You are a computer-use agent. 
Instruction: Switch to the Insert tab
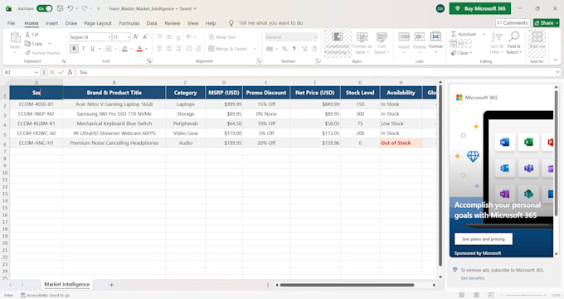coord(51,23)
